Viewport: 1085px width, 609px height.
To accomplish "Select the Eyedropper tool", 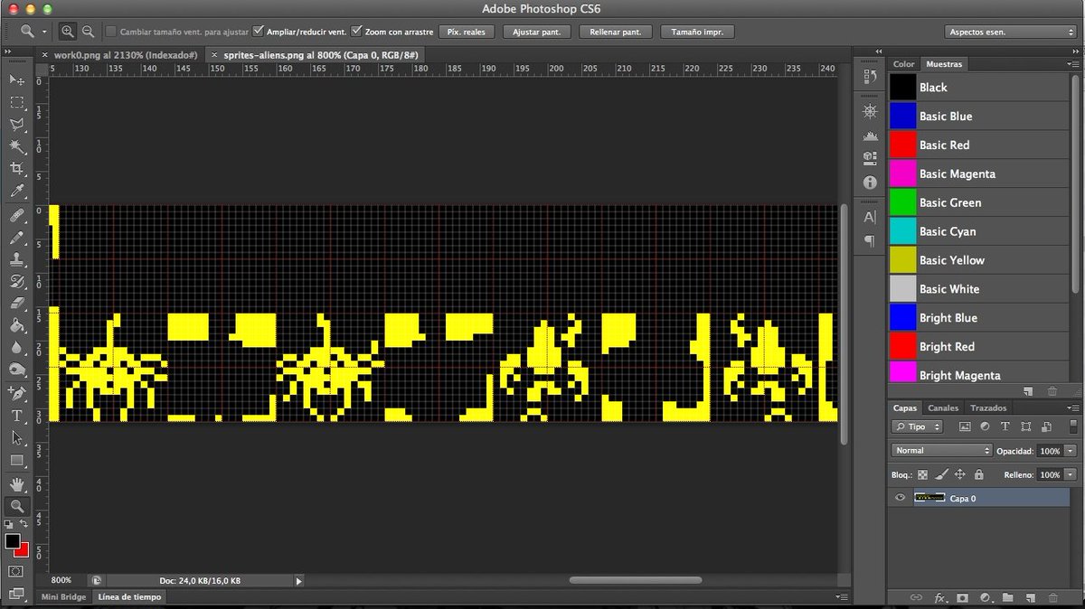I will click(x=16, y=192).
